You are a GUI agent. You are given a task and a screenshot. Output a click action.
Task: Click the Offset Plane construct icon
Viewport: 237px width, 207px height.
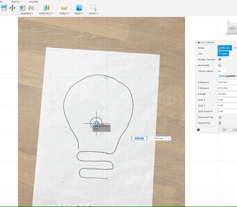point(46,8)
